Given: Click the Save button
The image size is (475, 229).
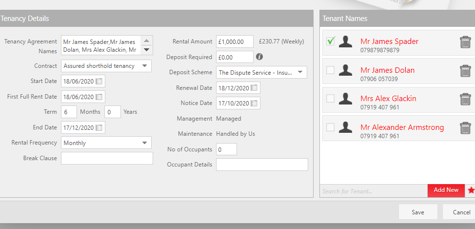Looking at the screenshot, I should tap(418, 212).
